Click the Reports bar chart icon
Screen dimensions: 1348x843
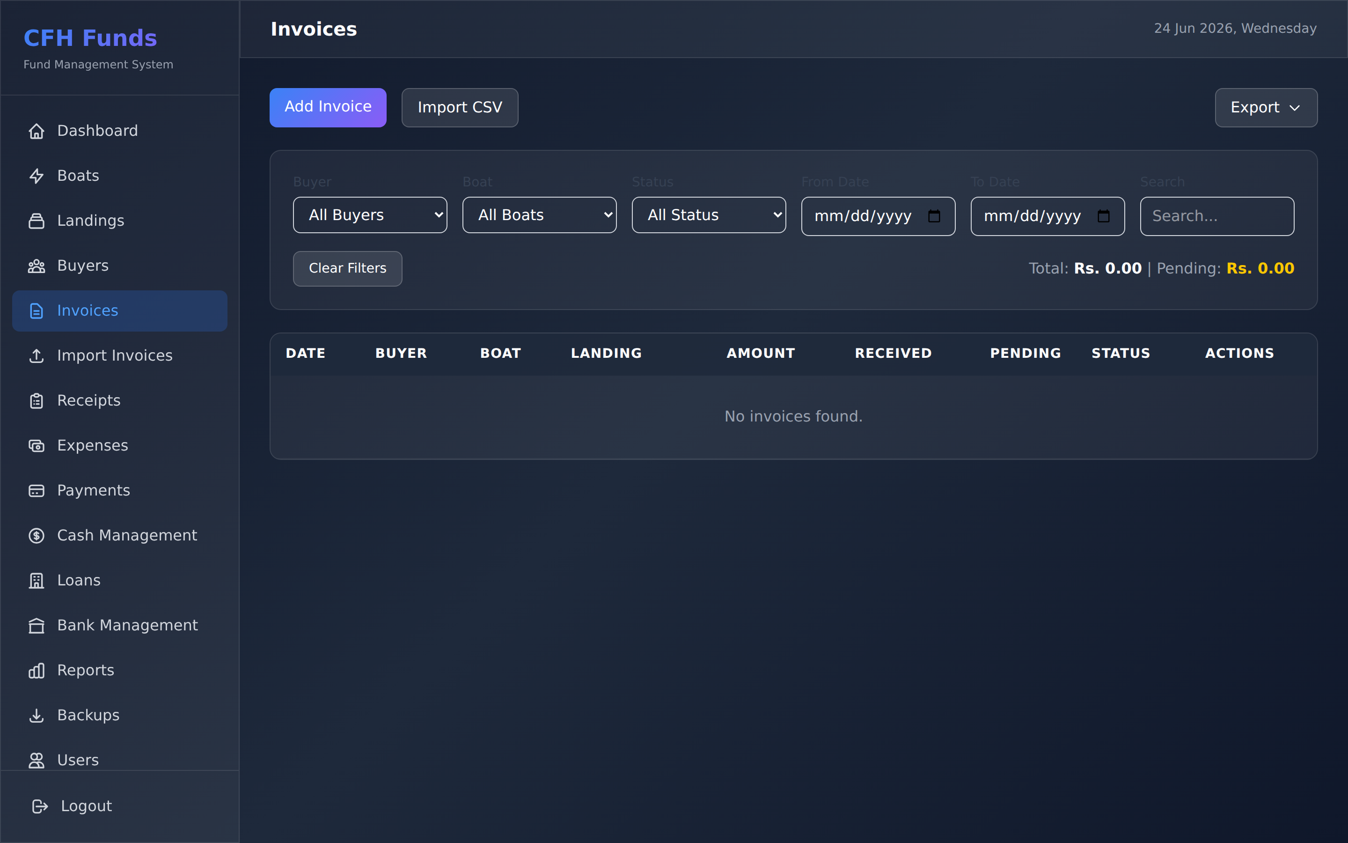pos(36,671)
